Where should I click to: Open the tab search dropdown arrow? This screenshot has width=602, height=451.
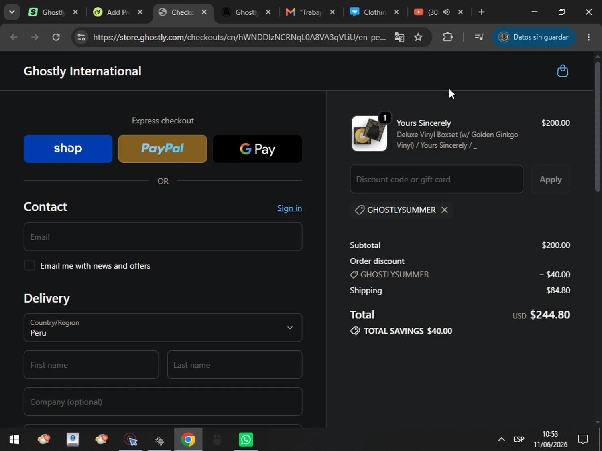12,12
